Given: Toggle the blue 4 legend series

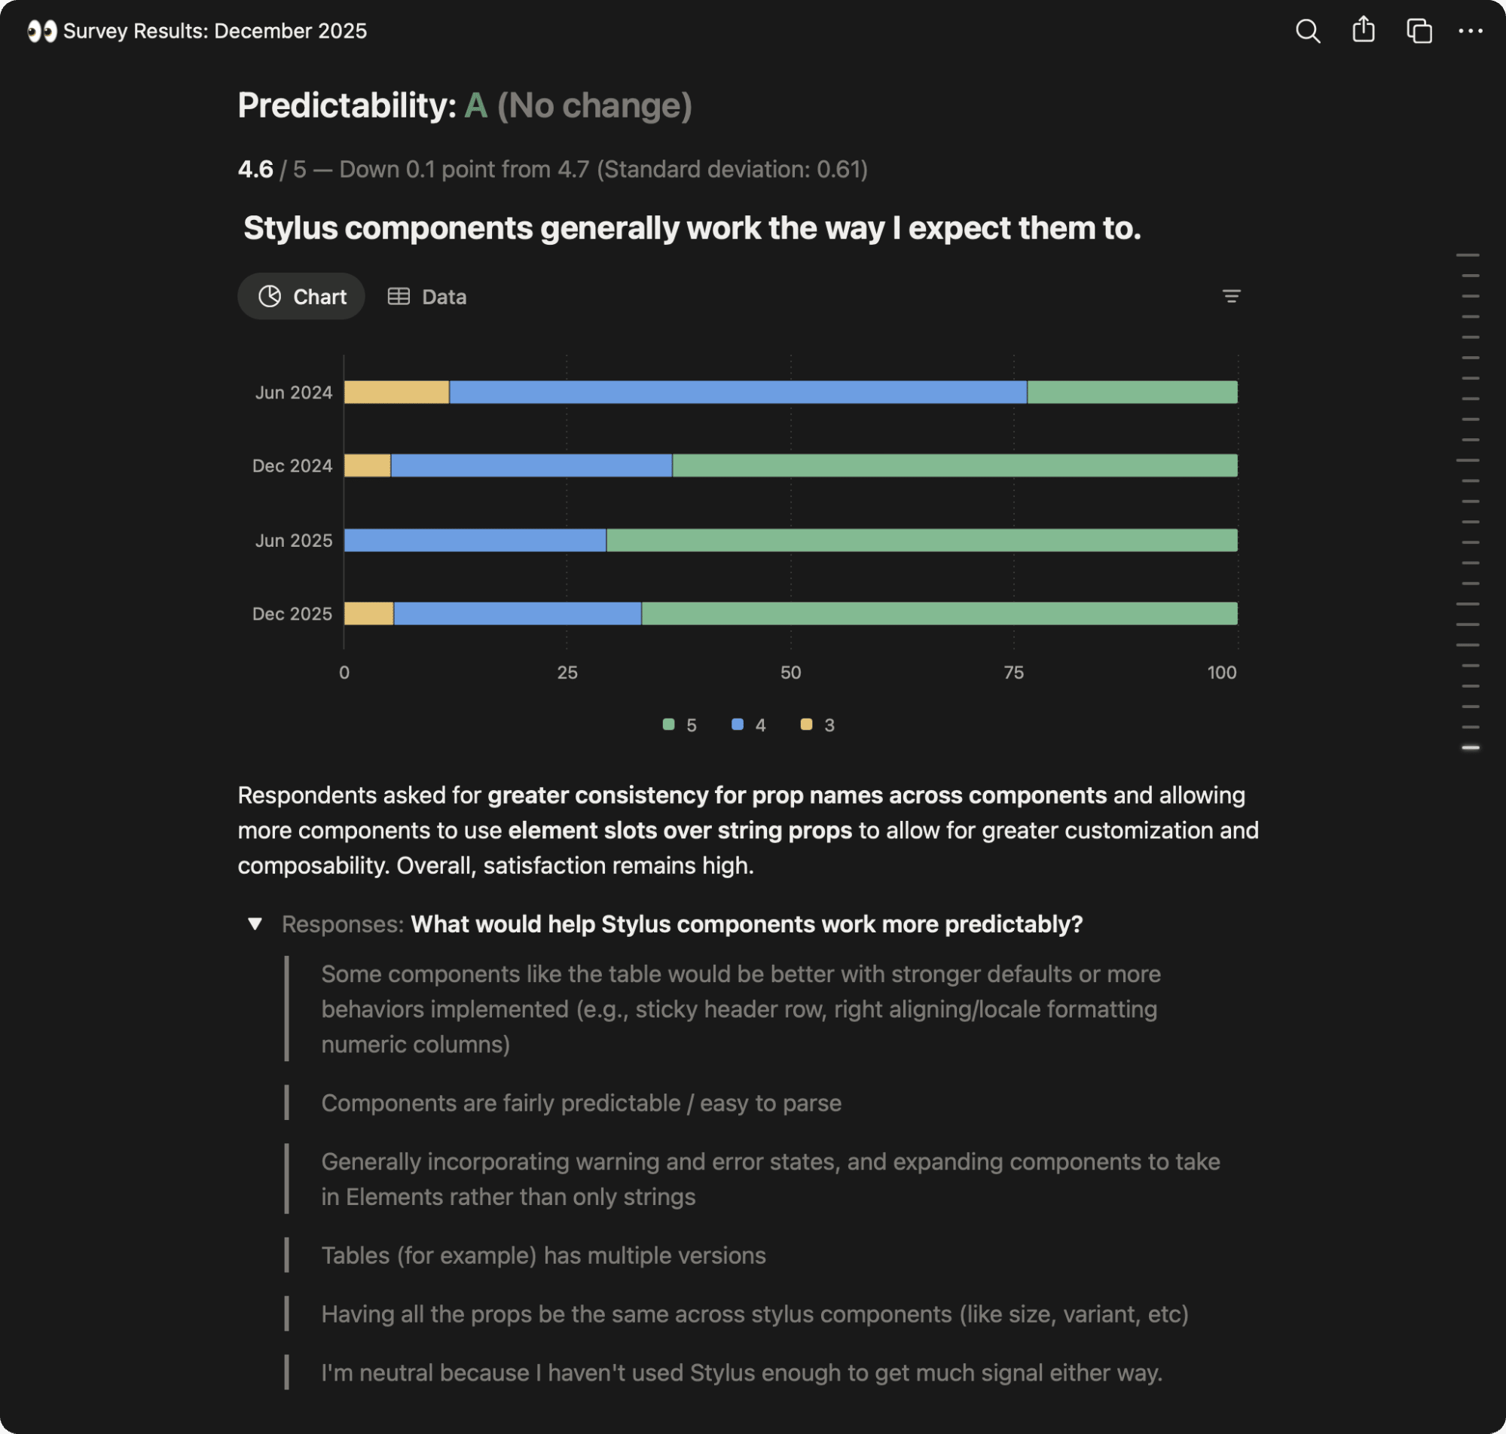Looking at the screenshot, I should (748, 725).
